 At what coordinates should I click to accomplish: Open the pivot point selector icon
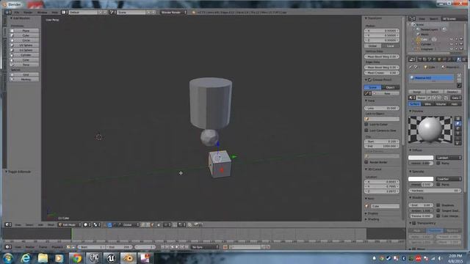[96, 224]
